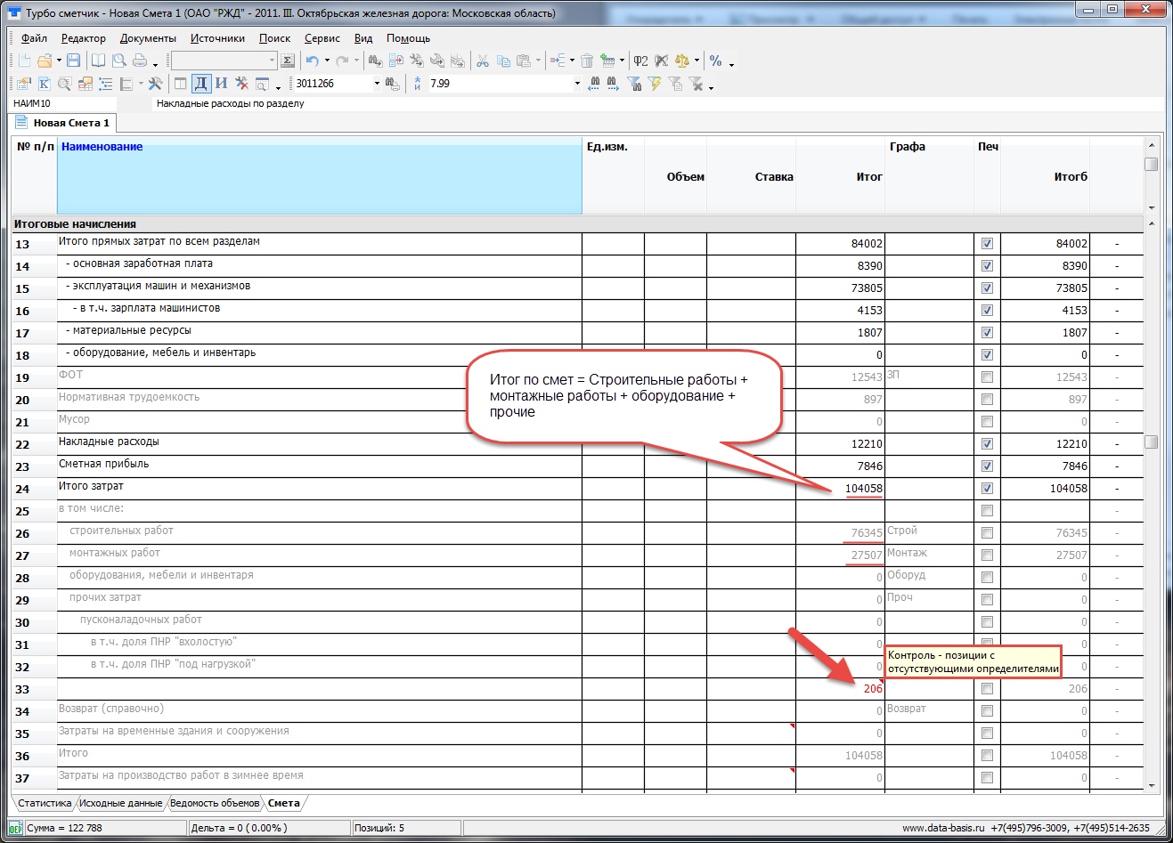Screen dimensions: 1173x843
Task: Click the wrench and hammer tools icon
Action: coord(156,84)
